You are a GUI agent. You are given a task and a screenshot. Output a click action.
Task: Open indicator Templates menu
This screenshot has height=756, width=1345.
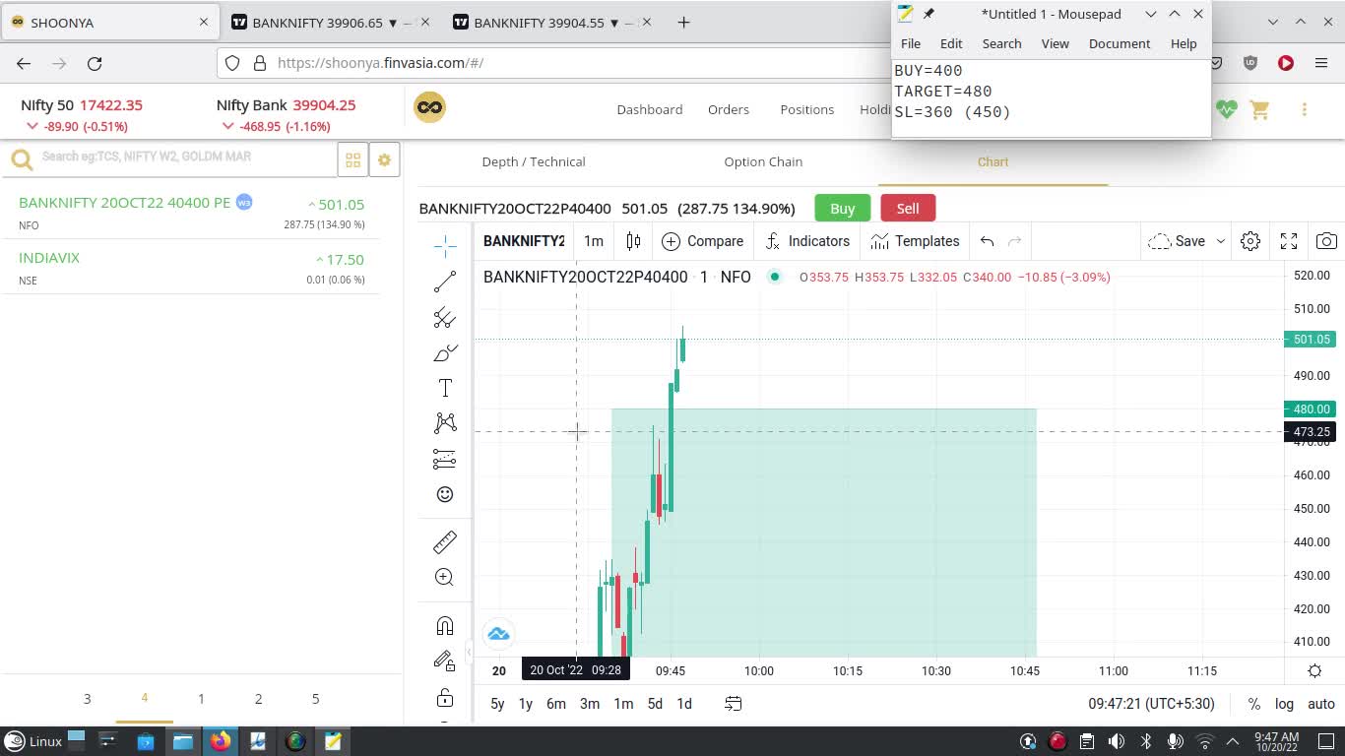tap(915, 241)
